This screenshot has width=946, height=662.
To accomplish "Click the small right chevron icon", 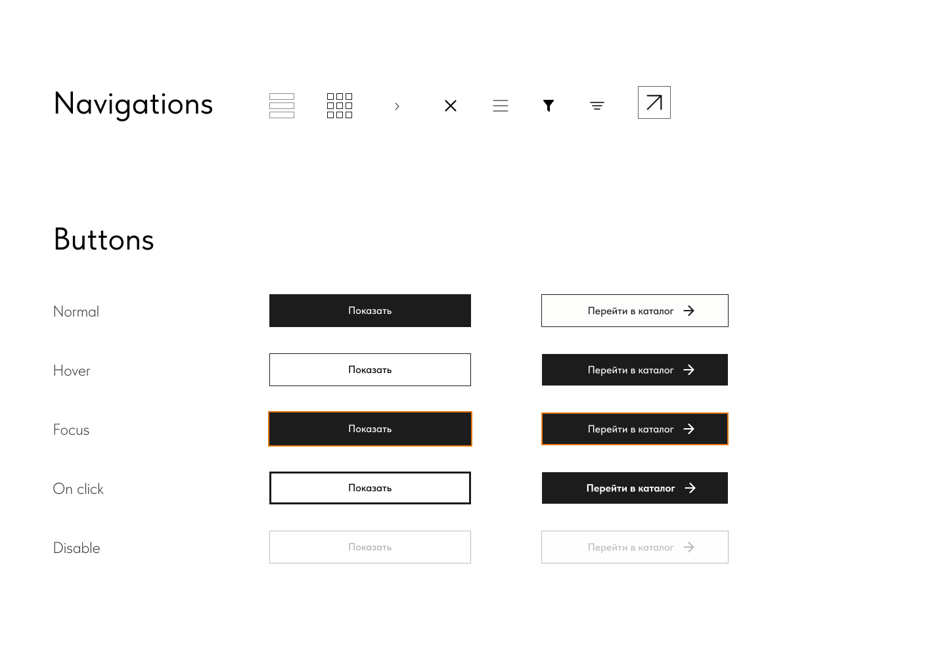I will pyautogui.click(x=397, y=106).
